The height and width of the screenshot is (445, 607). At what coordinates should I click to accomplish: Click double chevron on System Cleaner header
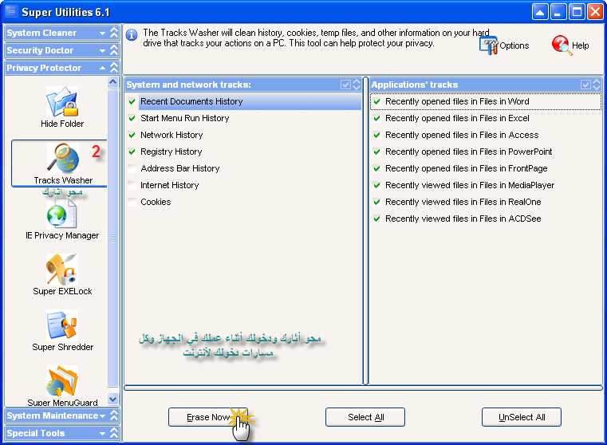pyautogui.click(x=114, y=33)
